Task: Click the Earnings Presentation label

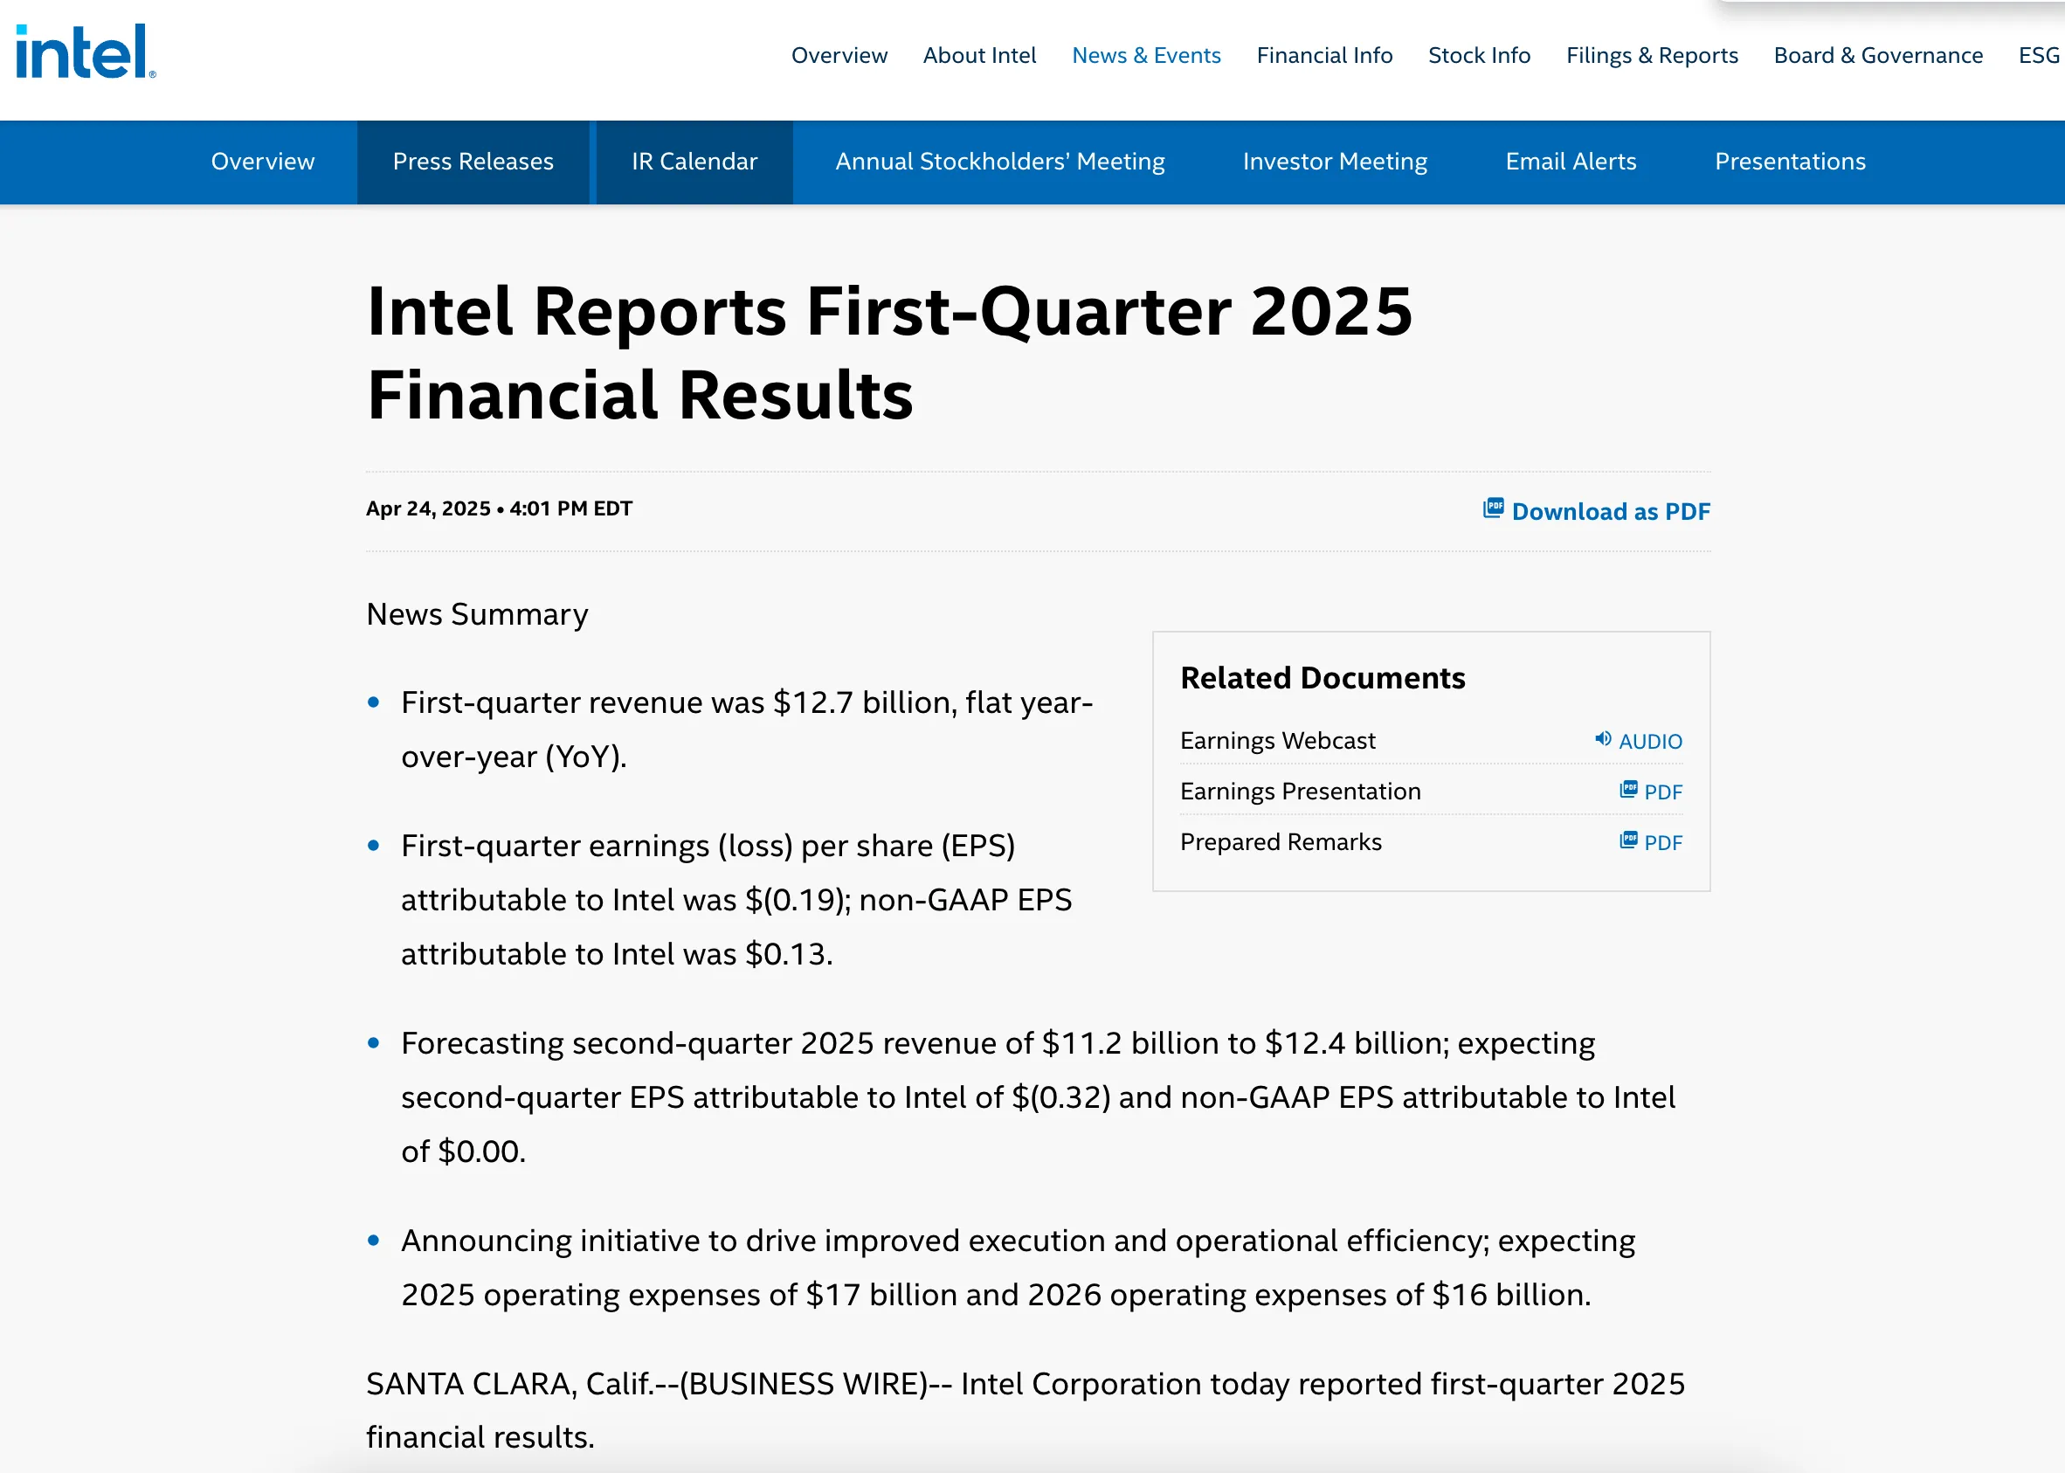Action: point(1301,792)
